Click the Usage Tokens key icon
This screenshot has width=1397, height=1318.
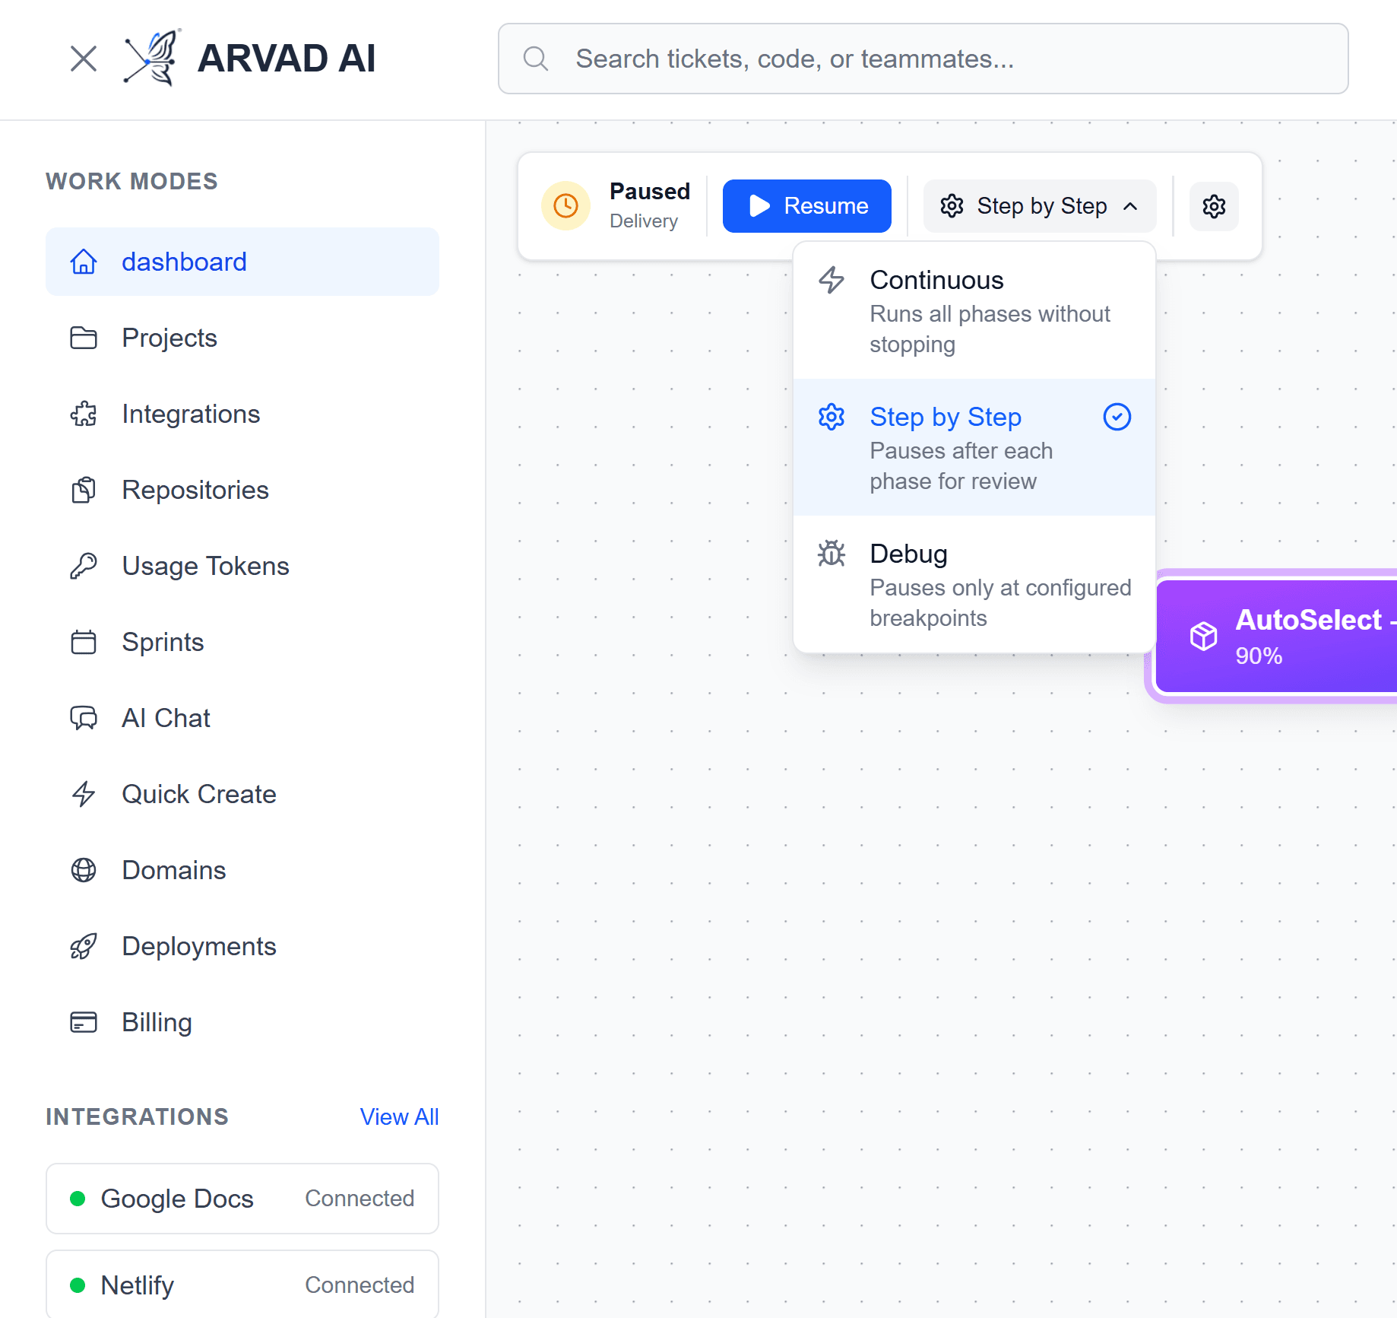coord(84,566)
